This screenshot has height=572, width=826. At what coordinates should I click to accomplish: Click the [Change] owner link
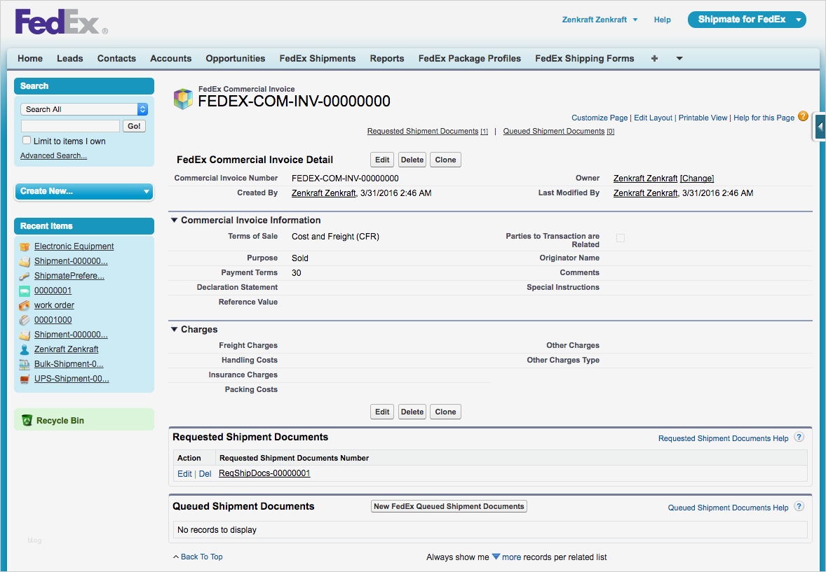pos(697,179)
